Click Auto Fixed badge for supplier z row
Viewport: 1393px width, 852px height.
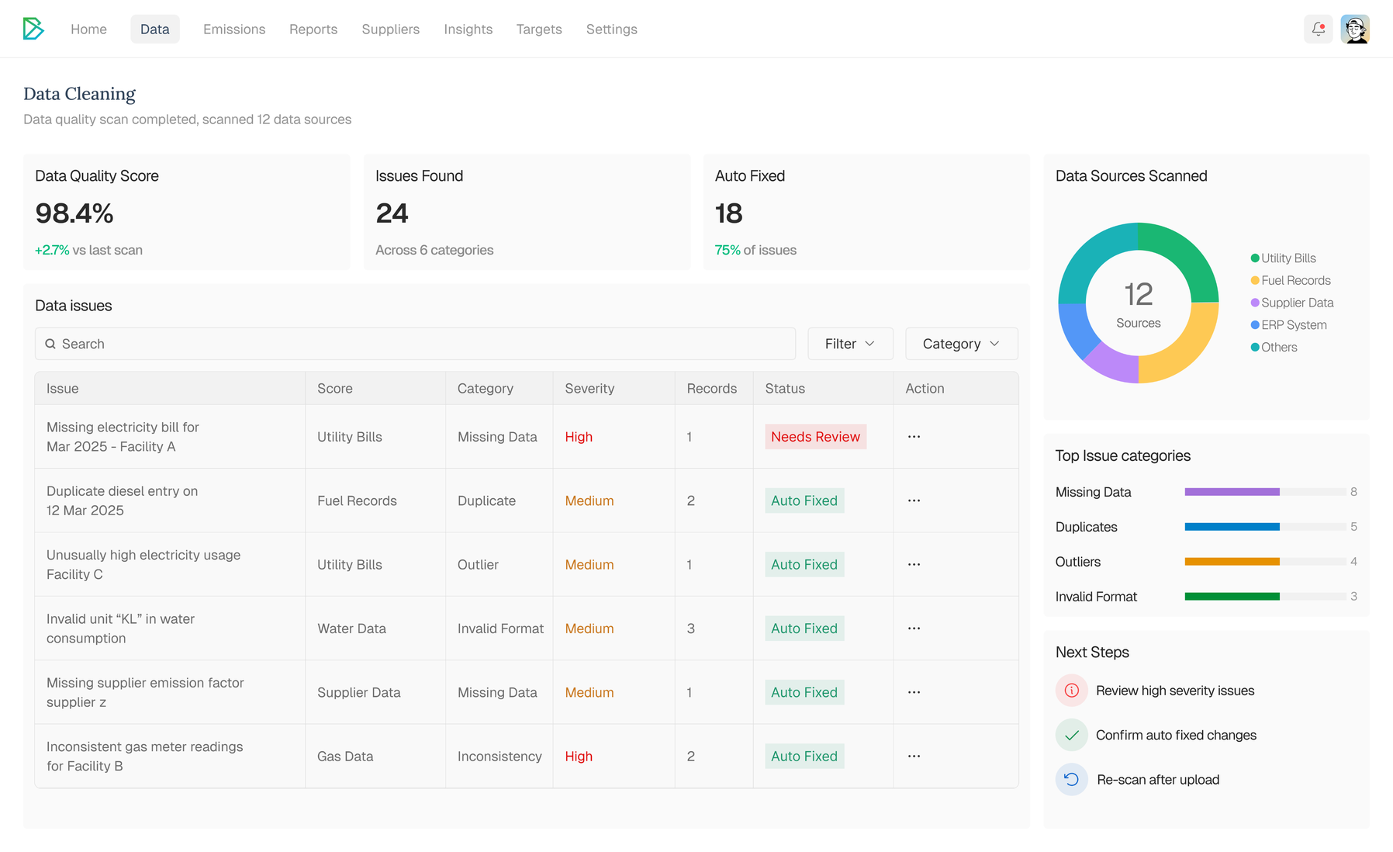tap(804, 692)
